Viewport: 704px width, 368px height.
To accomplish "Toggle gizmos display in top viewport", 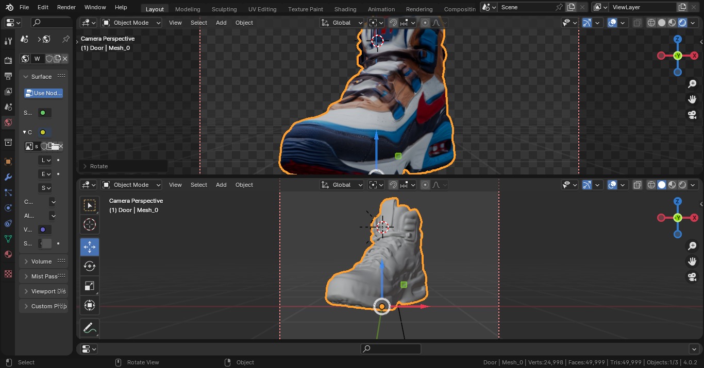I will pyautogui.click(x=587, y=23).
